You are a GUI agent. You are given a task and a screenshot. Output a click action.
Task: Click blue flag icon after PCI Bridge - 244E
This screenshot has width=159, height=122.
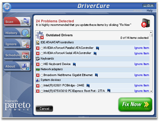pos(88,86)
